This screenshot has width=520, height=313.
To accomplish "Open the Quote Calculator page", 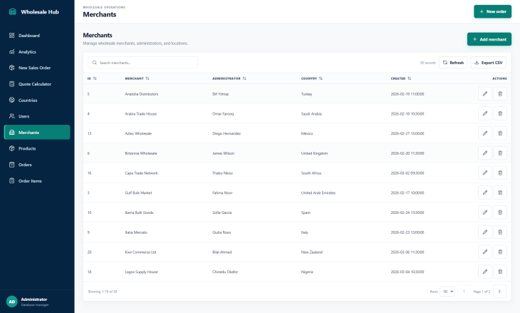I will (x=37, y=84).
